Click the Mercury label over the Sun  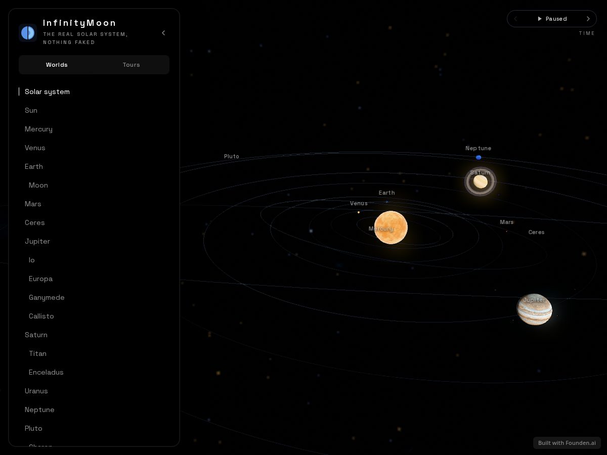pyautogui.click(x=381, y=229)
